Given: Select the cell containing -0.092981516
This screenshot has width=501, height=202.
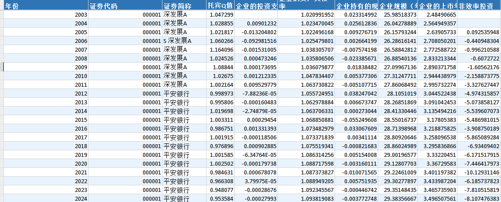Looking at the screenshot, I should (256, 41).
